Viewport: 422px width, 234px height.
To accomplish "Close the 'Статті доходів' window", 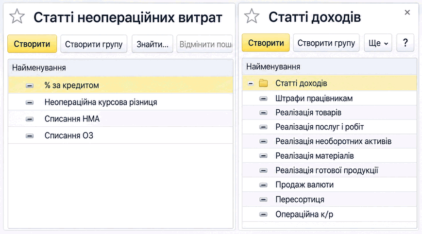I will 407,12.
